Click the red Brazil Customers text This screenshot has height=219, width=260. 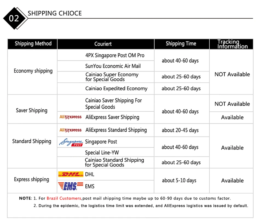(x=64, y=198)
